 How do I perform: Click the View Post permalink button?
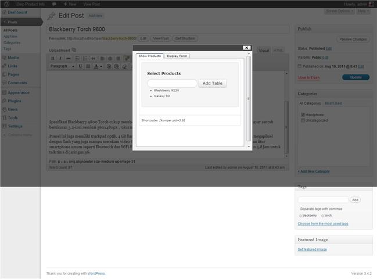point(161,38)
